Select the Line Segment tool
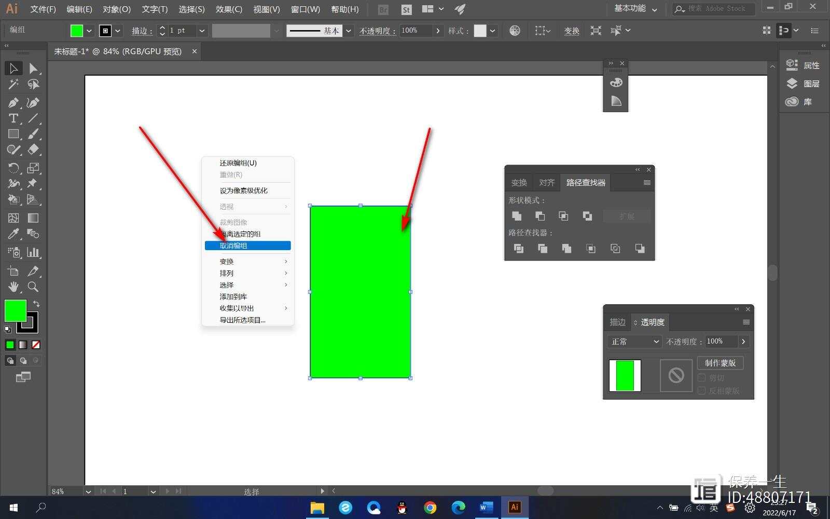This screenshot has height=519, width=830. point(33,118)
